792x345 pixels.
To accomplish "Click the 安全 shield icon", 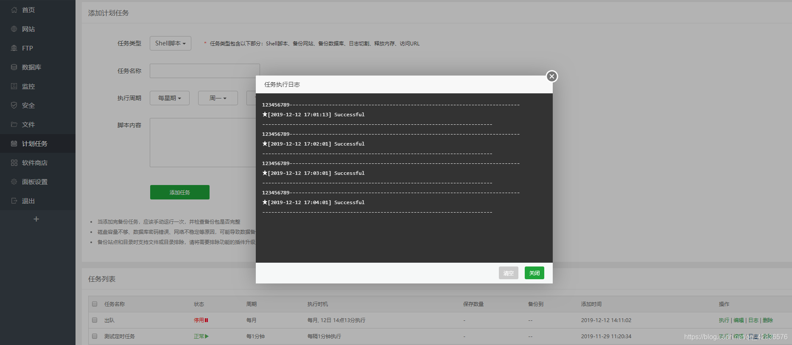I will 14,105.
